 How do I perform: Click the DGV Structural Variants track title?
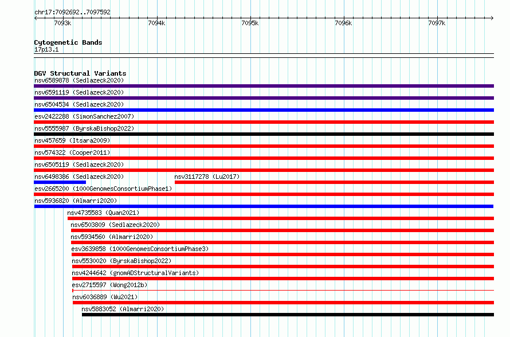point(80,73)
